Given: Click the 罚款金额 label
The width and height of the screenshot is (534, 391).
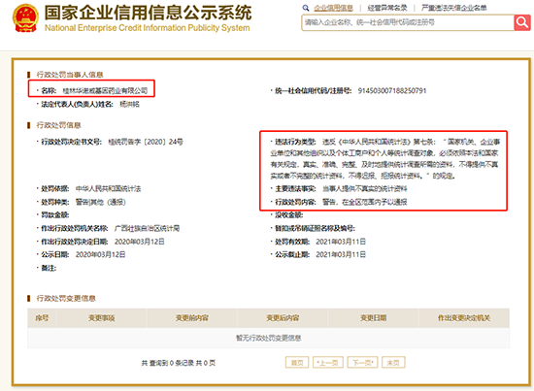Looking at the screenshot, I should [55, 215].
